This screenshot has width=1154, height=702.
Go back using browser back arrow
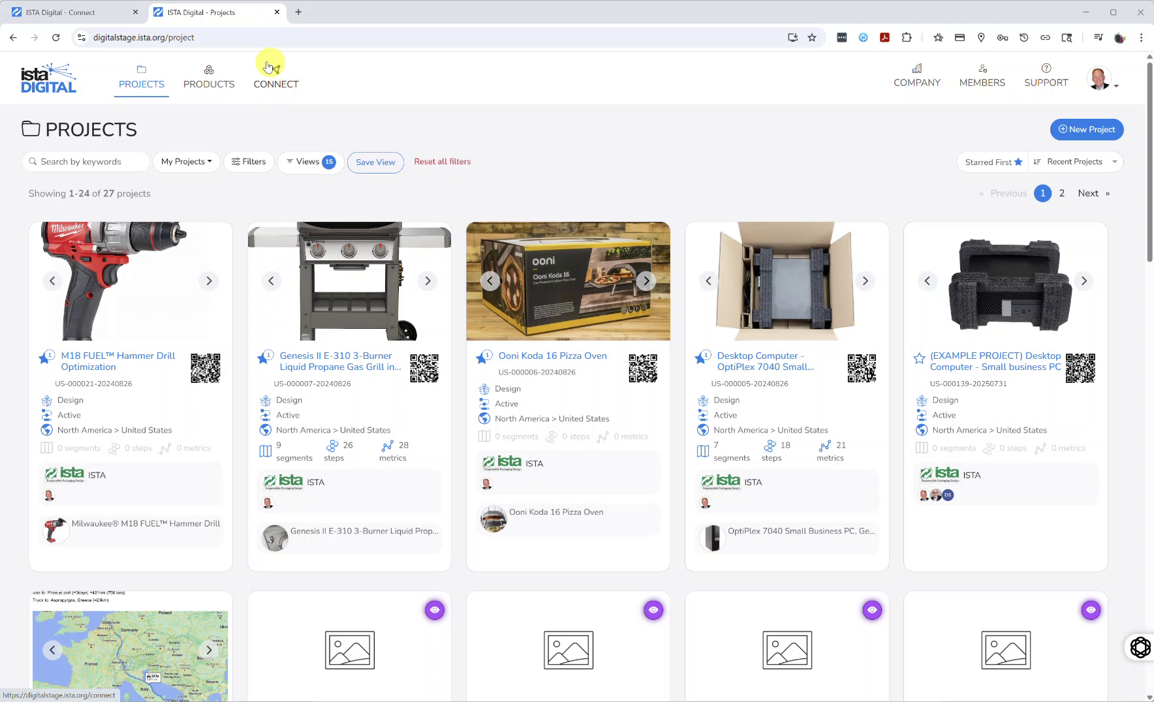(13, 38)
